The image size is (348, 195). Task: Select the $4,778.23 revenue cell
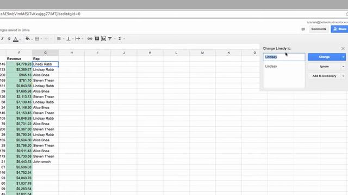(19, 64)
